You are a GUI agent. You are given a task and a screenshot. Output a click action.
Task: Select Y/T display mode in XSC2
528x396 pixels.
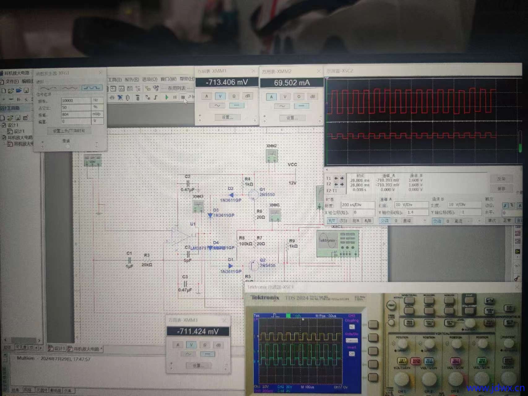click(x=332, y=221)
